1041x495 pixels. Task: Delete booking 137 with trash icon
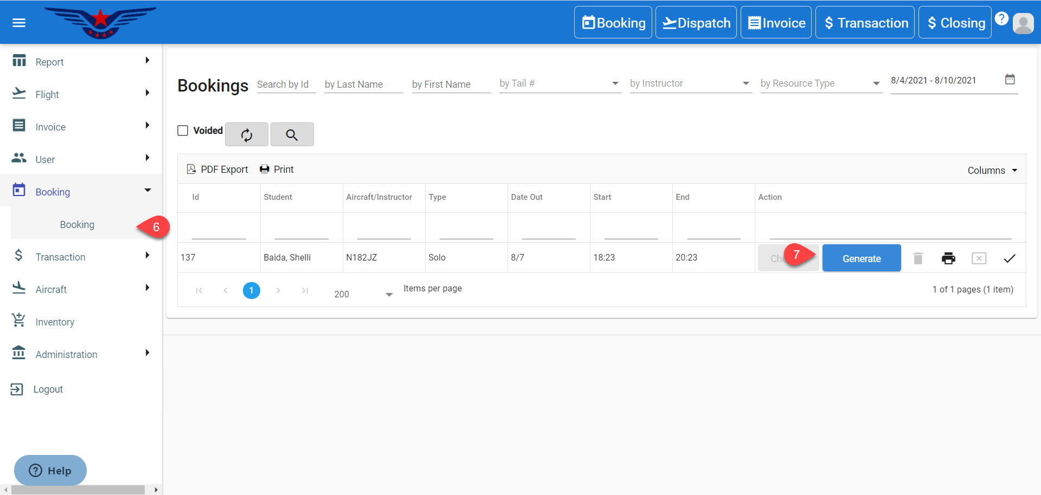coord(918,258)
